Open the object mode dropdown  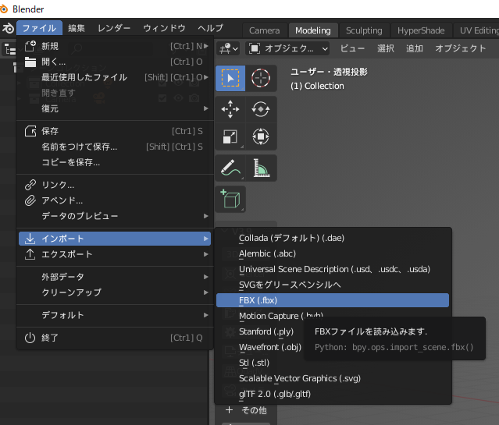[x=289, y=48]
